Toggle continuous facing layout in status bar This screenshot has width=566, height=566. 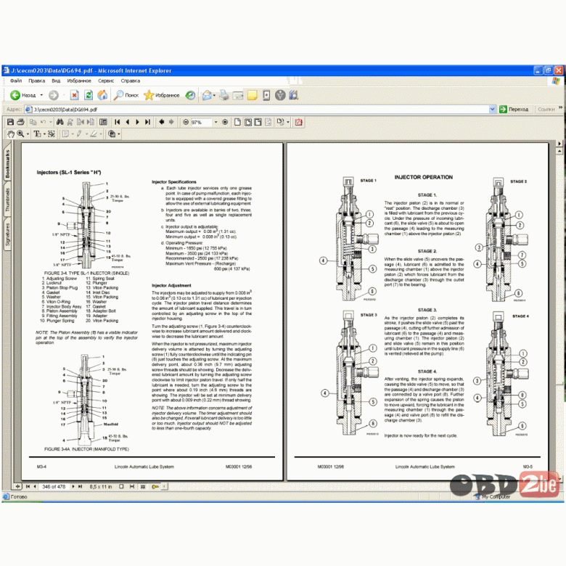[x=143, y=487]
